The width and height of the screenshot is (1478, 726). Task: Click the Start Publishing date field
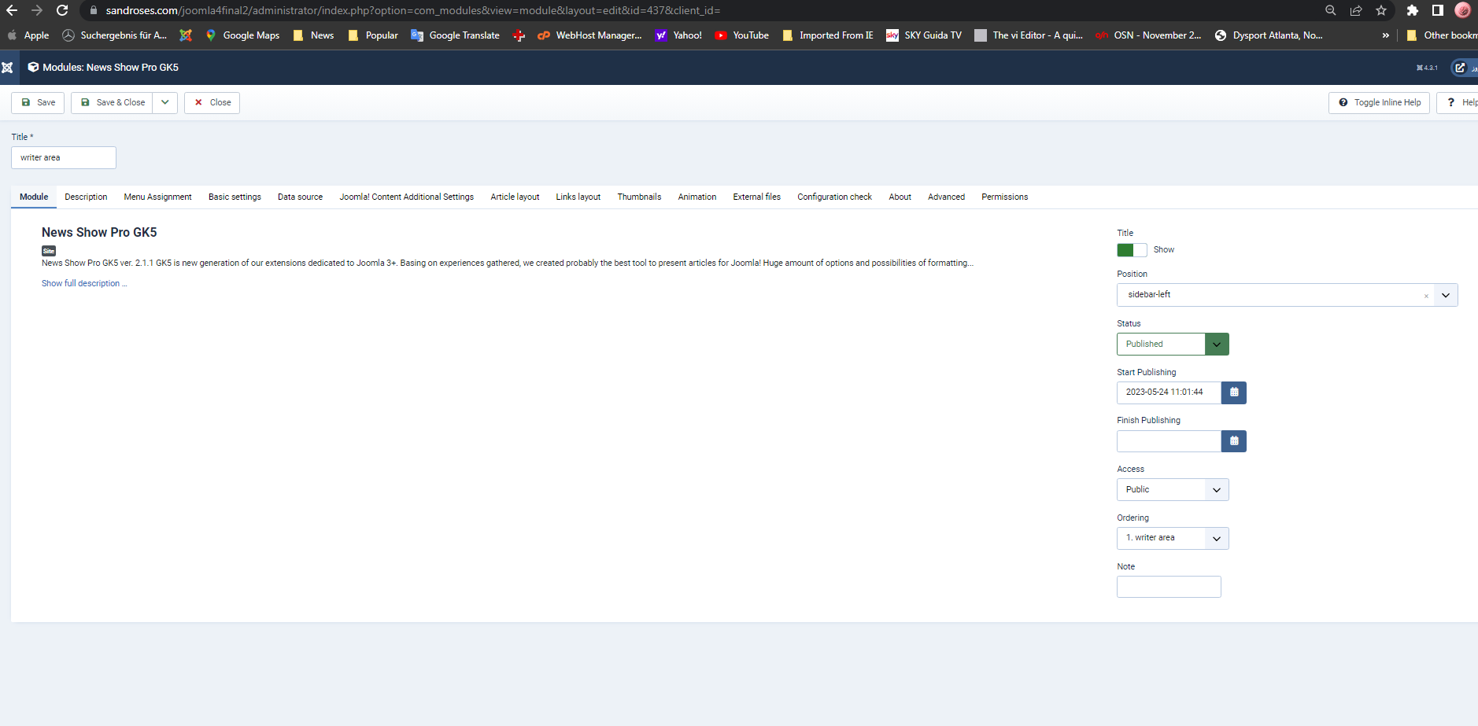1169,392
